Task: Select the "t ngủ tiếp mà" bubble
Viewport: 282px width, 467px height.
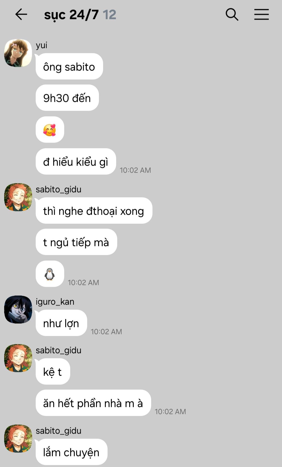Action: [76, 242]
